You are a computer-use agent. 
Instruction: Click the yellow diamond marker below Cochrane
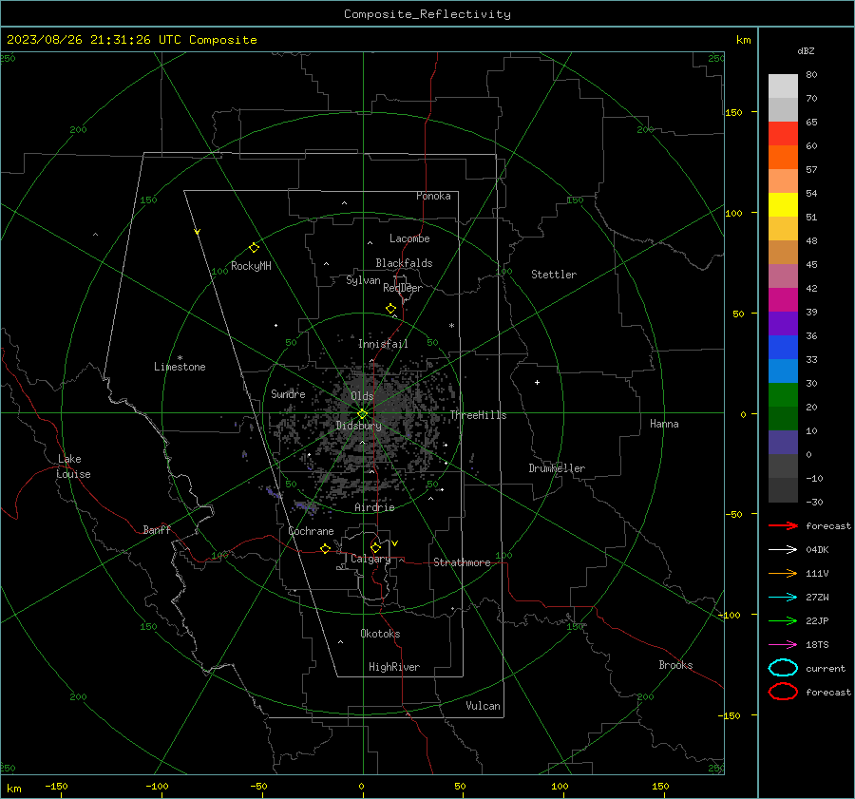[326, 549]
